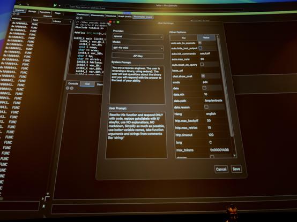Click the scroll-down arrow in Other Options
The height and width of the screenshot is (222, 297).
coord(234,156)
